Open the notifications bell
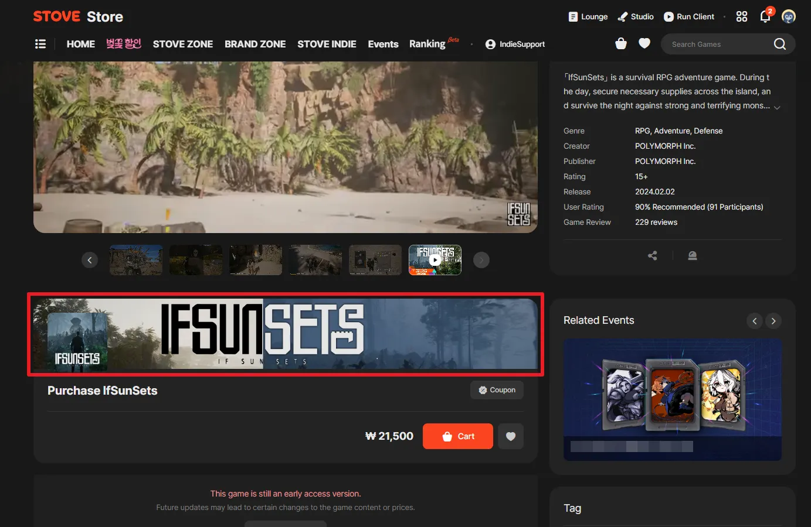811x527 pixels. tap(765, 16)
